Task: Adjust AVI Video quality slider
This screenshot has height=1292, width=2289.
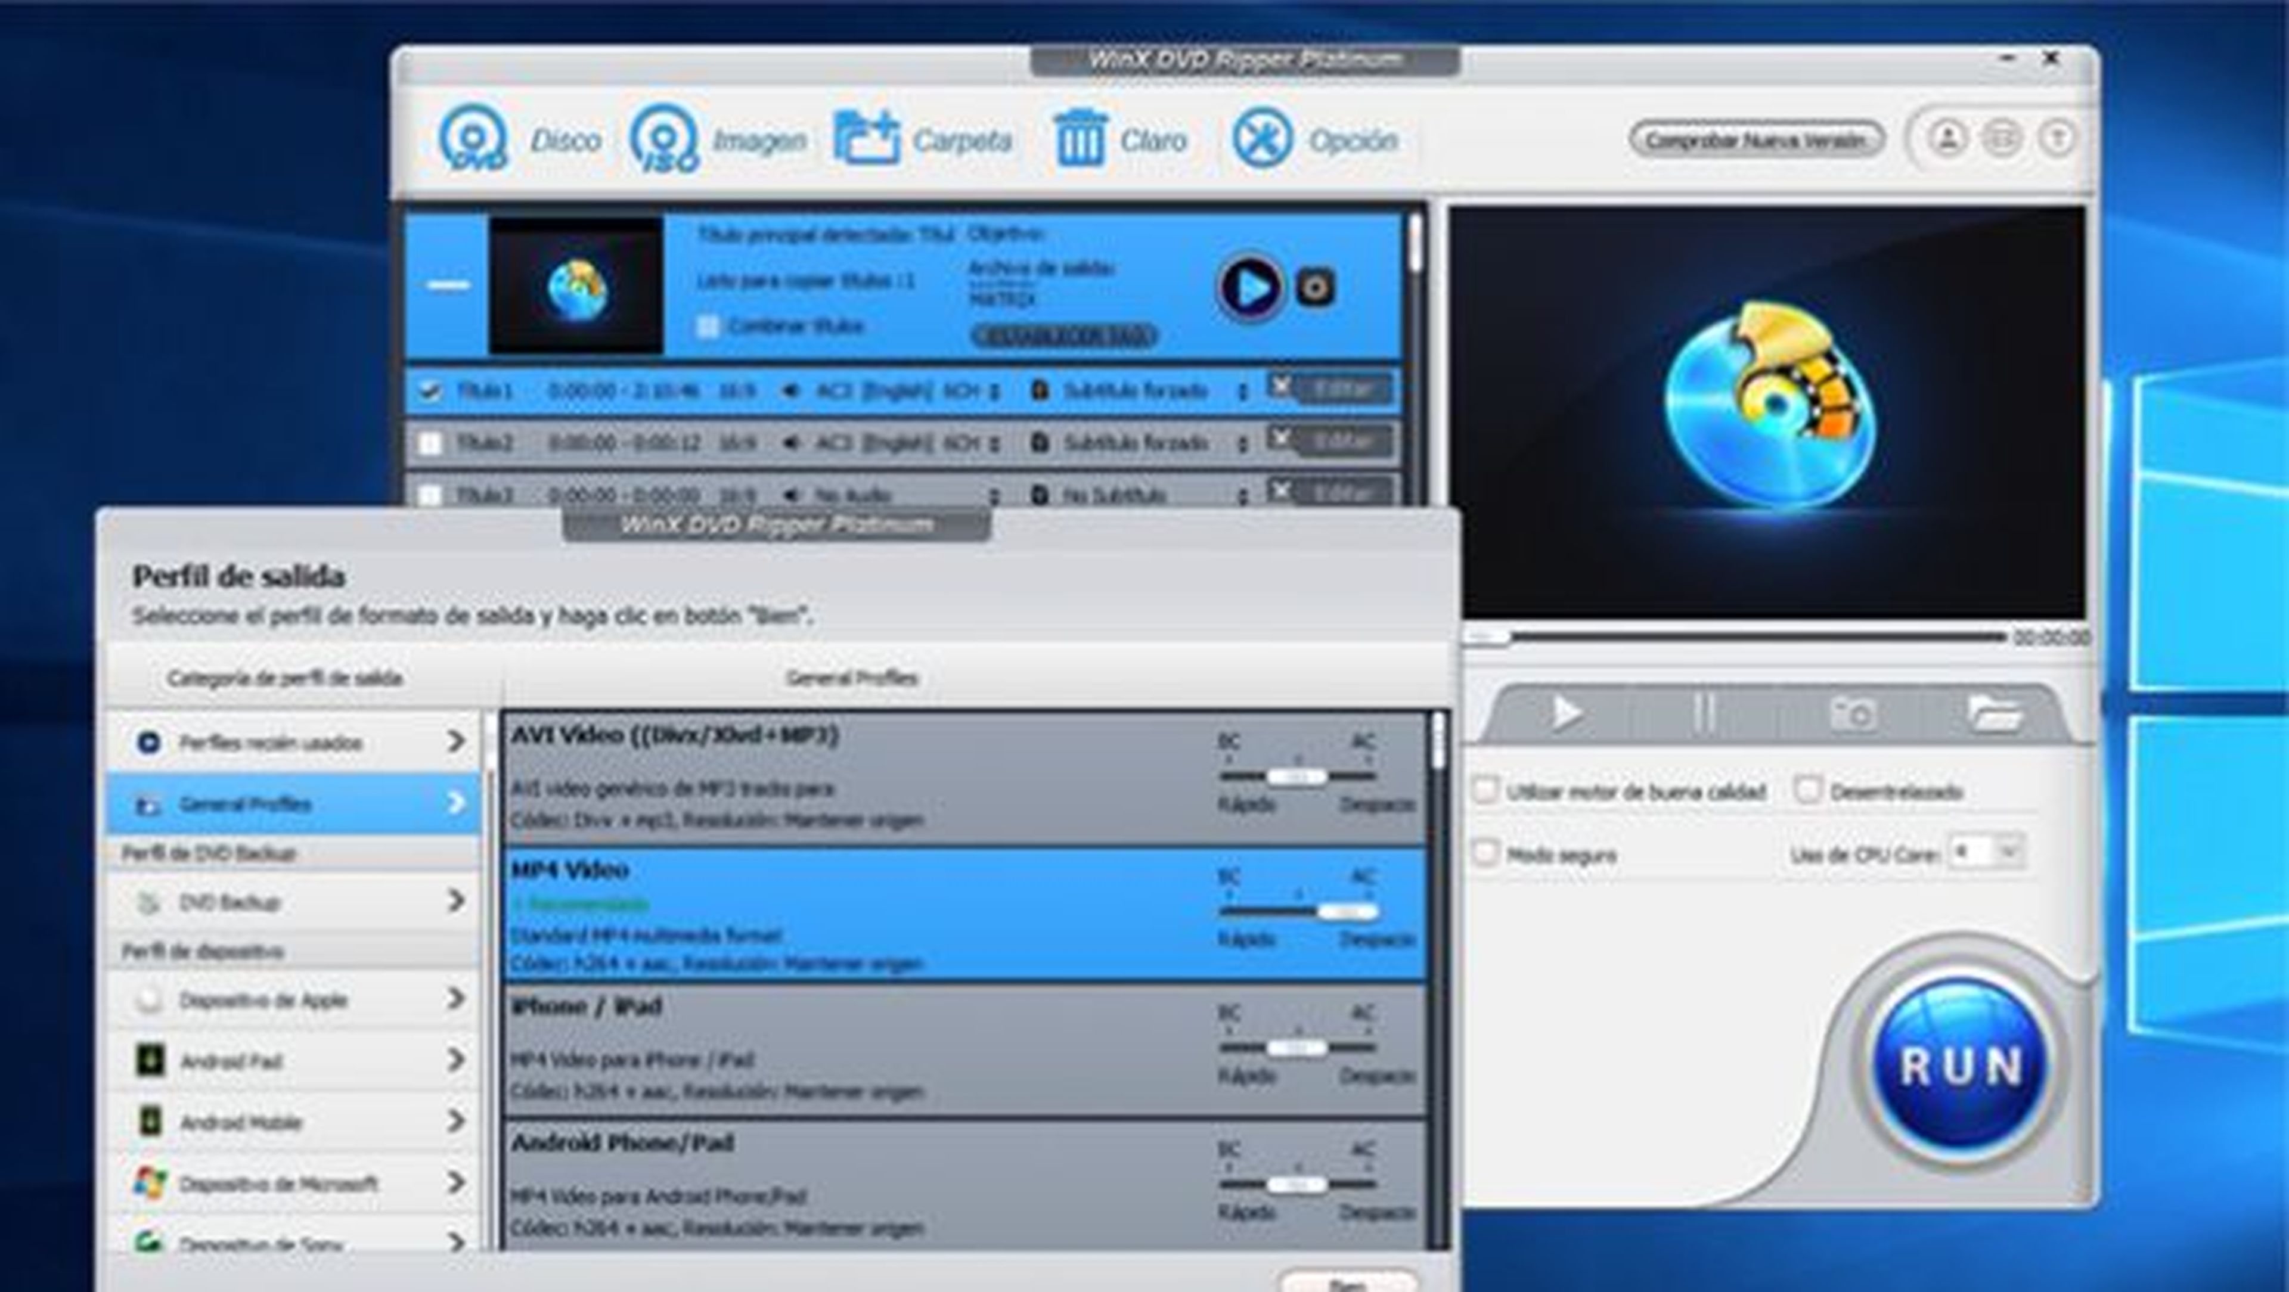Action: [x=1297, y=777]
